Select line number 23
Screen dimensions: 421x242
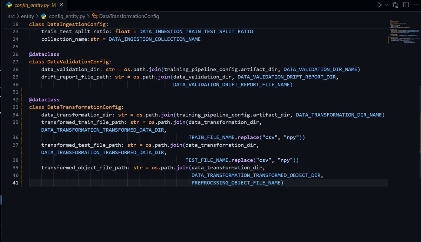(x=15, y=32)
